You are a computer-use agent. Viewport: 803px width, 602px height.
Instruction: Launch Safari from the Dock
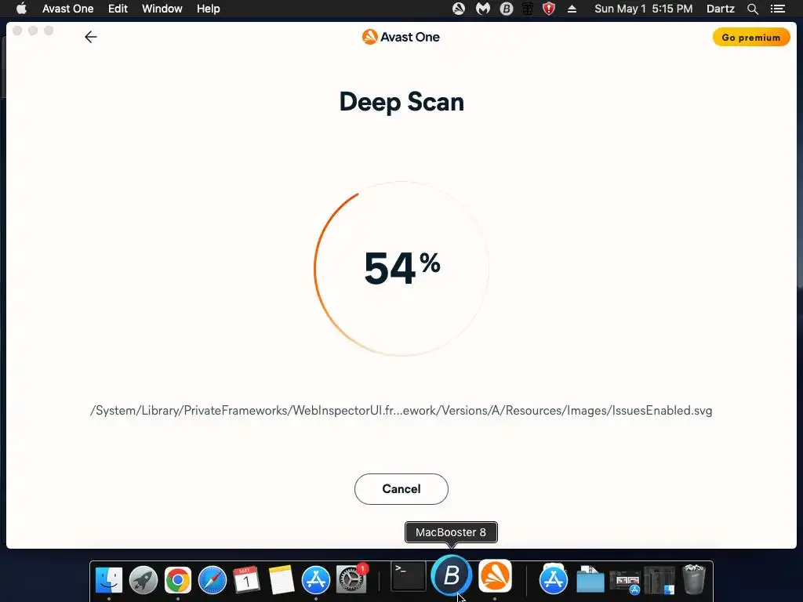(212, 579)
